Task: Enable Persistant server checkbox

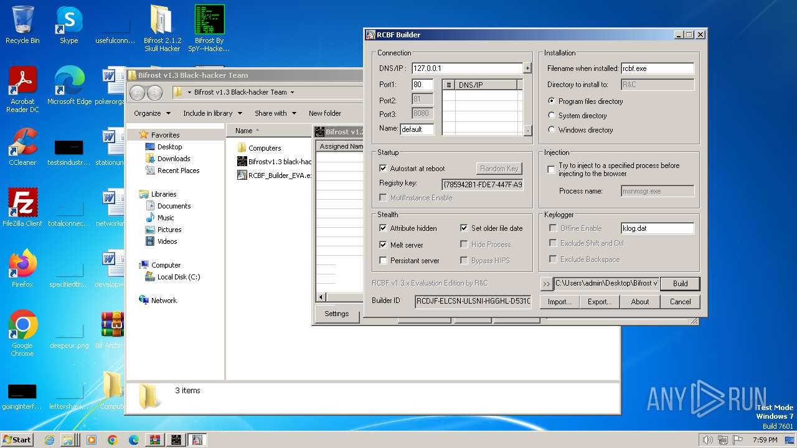Action: [x=383, y=261]
